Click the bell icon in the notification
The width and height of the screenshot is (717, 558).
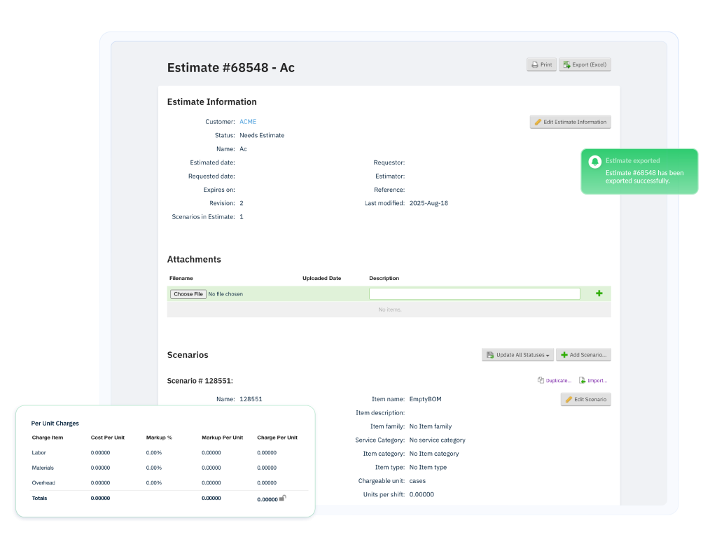tap(594, 162)
